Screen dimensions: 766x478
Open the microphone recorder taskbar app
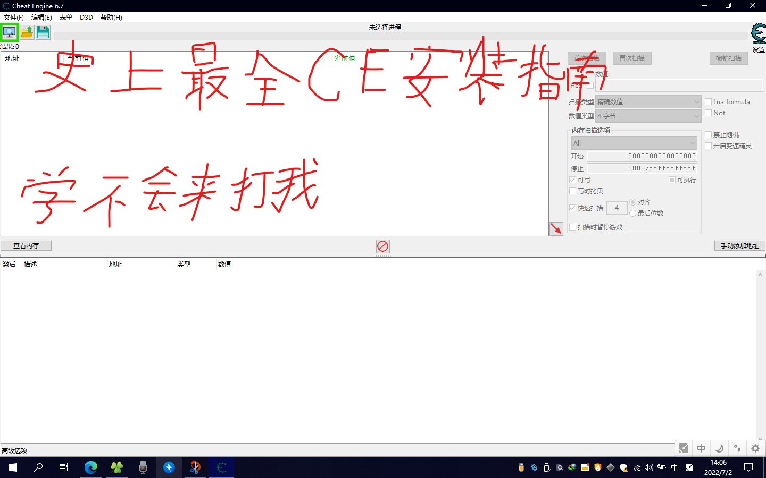coord(143,467)
